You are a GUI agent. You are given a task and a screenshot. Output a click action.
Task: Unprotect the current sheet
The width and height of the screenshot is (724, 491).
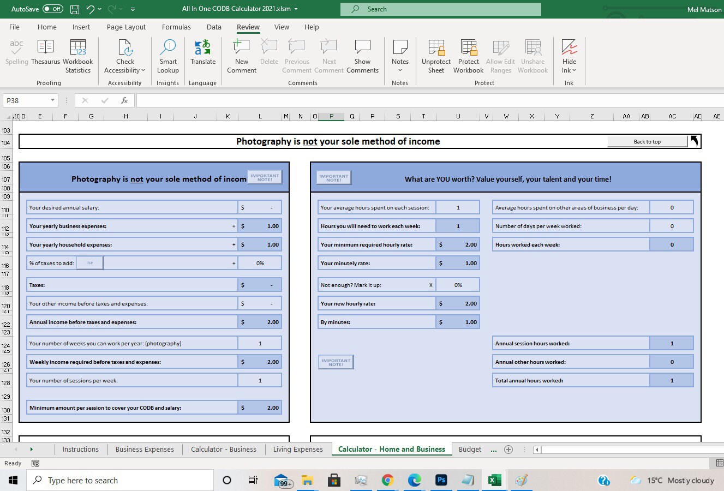pyautogui.click(x=435, y=55)
